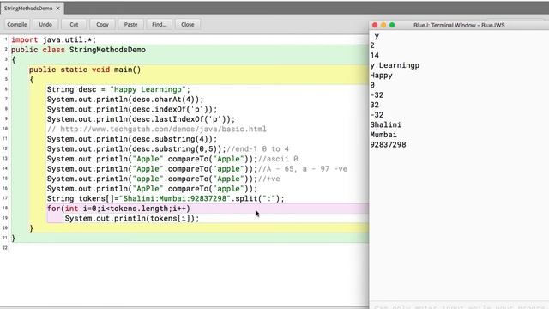Screen dimensions: 549x309
Task: Click 'Mumbai' in terminal output
Action: coord(383,135)
